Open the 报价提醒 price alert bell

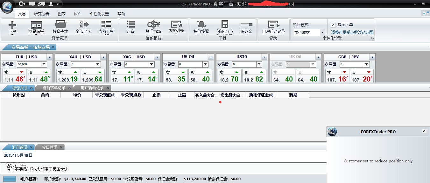(x=201, y=28)
